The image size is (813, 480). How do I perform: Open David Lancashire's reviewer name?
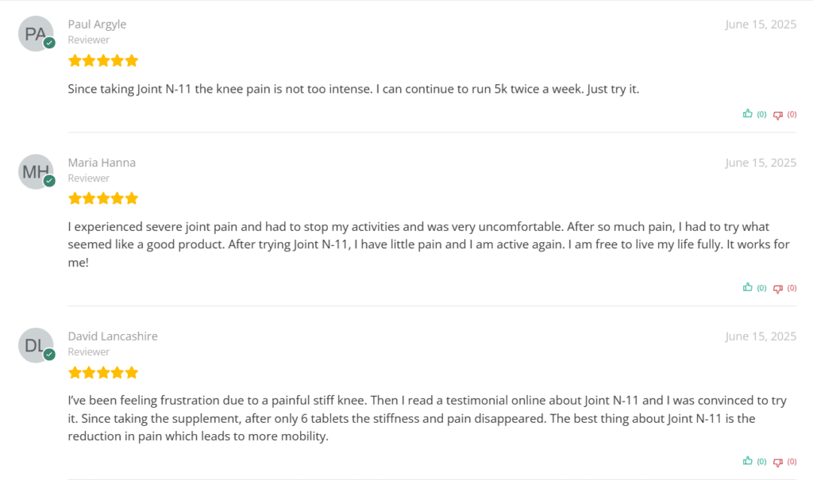pos(113,336)
